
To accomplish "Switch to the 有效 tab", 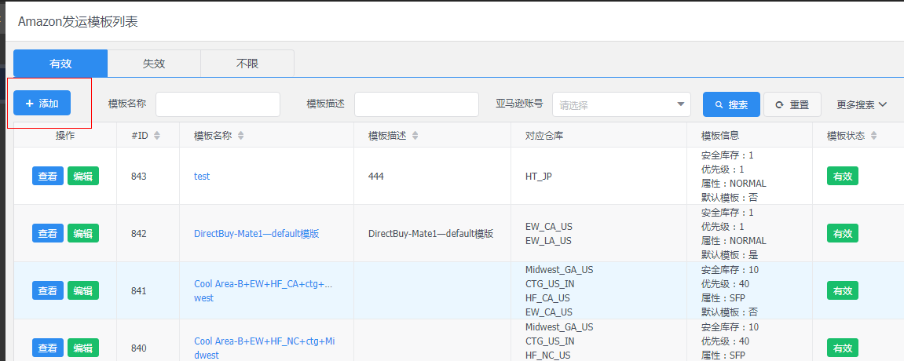I will click(x=60, y=64).
